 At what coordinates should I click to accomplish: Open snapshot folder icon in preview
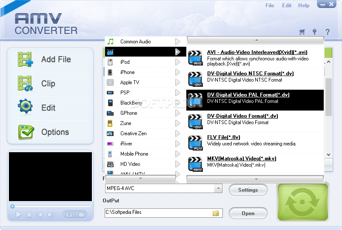81,215
